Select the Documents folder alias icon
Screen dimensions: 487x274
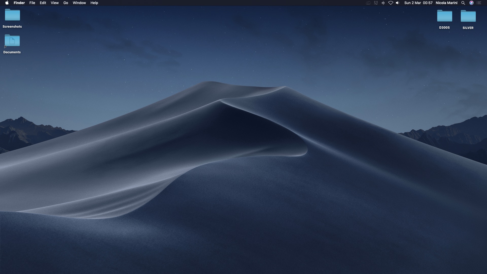[x=12, y=41]
